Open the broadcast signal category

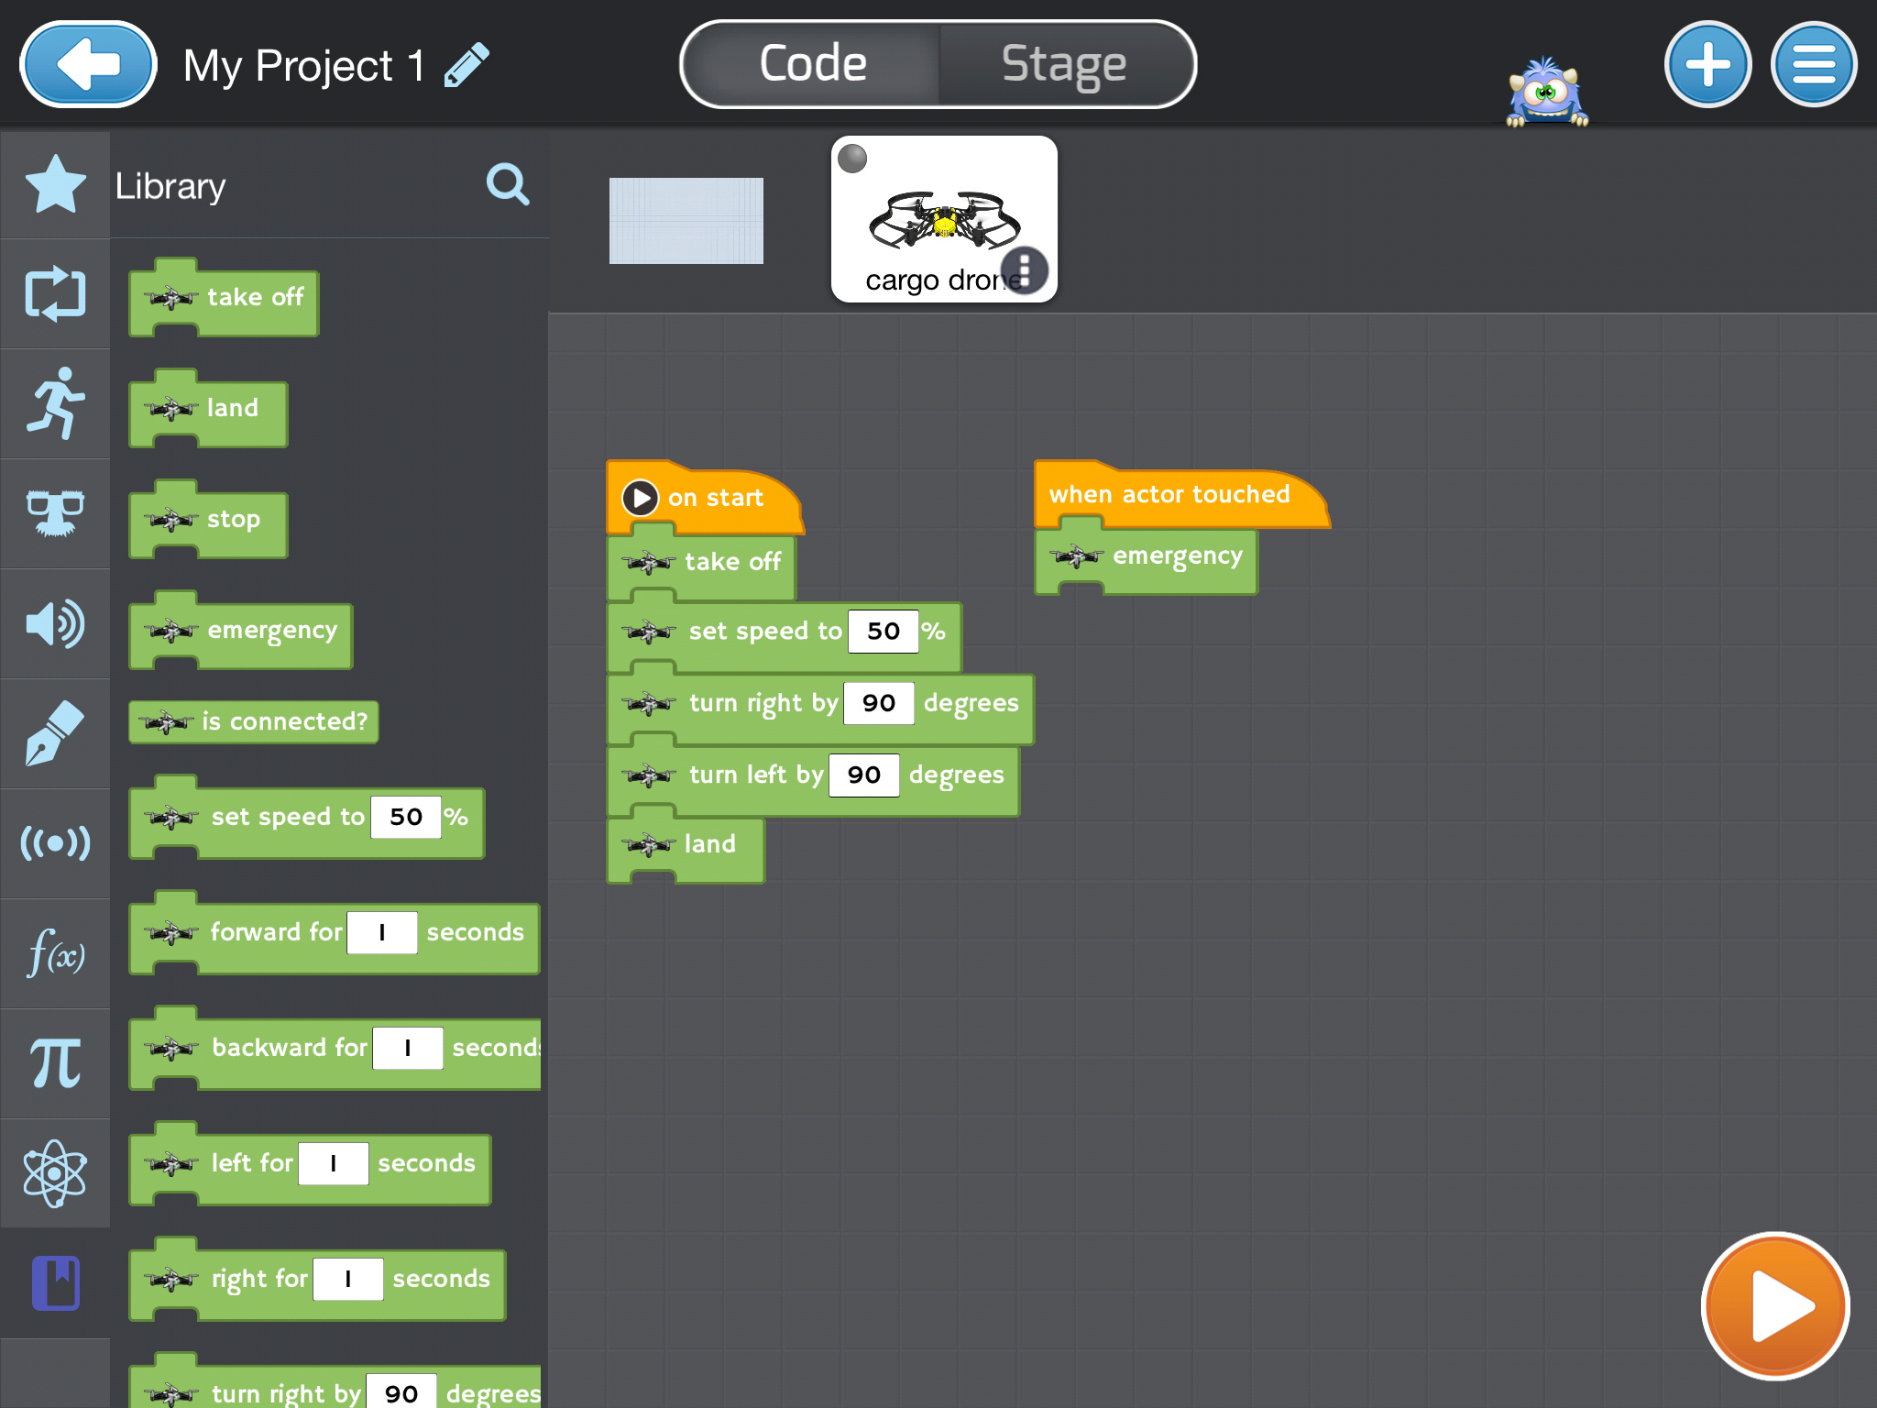[x=53, y=843]
